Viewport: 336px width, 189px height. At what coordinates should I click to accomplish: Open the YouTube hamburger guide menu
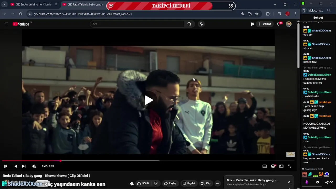[6, 24]
